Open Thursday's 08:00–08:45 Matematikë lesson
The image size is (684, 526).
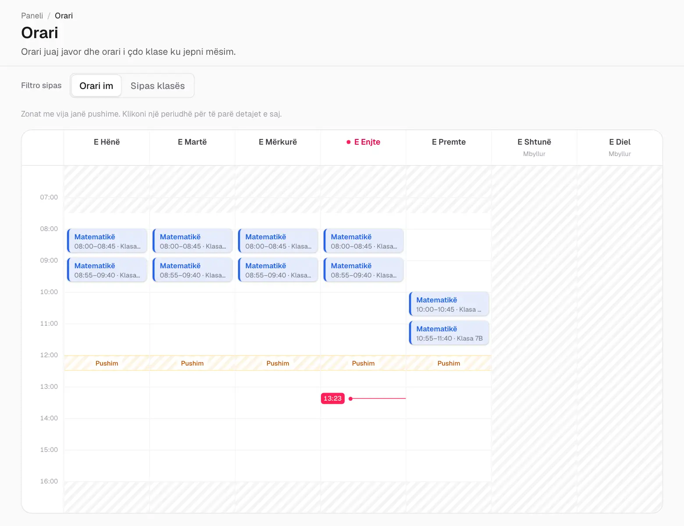pyautogui.click(x=363, y=241)
